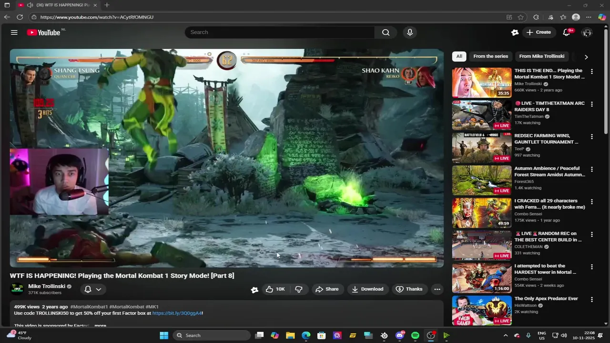Open options for The Only Apex Predator Ever
This screenshot has height=343, width=610.
click(x=592, y=300)
